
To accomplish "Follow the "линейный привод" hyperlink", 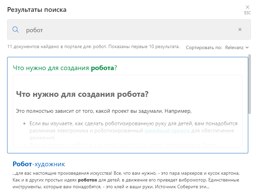I will (x=167, y=131).
